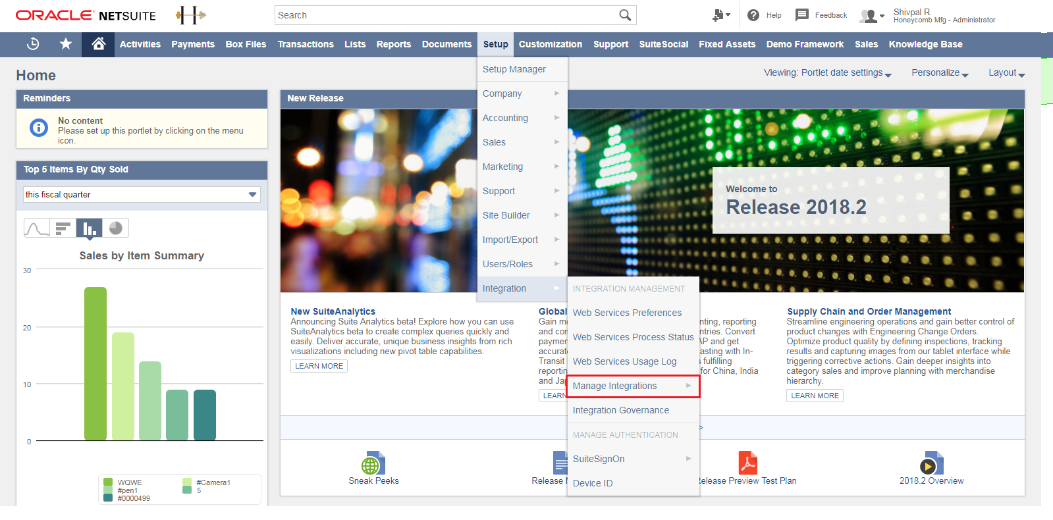Screen dimensions: 1053x520
Task: Open Web Services Process Status
Action: pos(633,337)
